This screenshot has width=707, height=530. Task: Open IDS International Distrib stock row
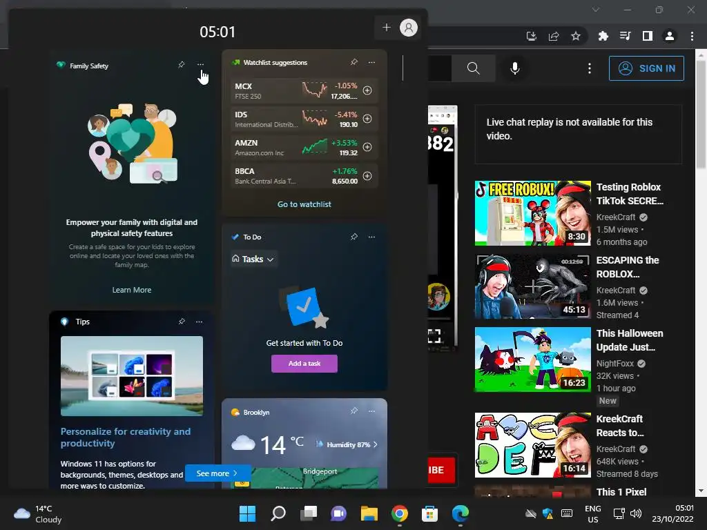point(304,119)
